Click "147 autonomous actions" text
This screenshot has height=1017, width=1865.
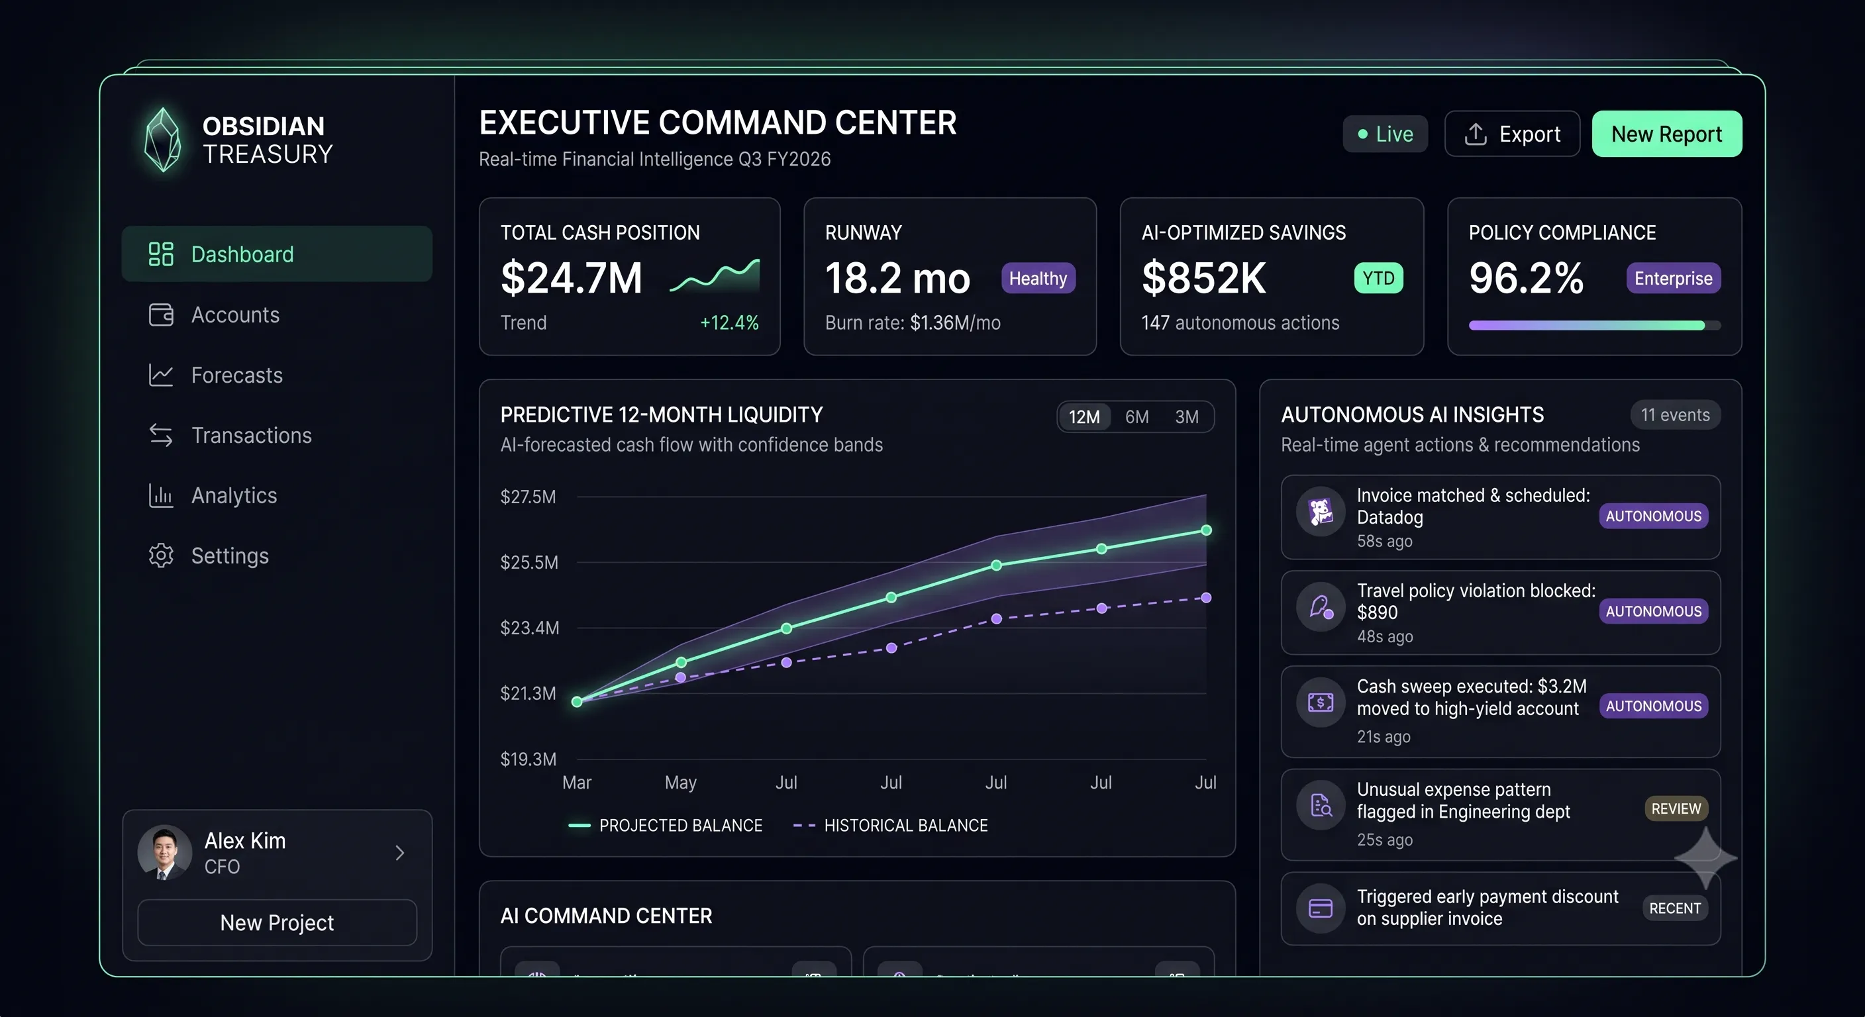(x=1240, y=323)
